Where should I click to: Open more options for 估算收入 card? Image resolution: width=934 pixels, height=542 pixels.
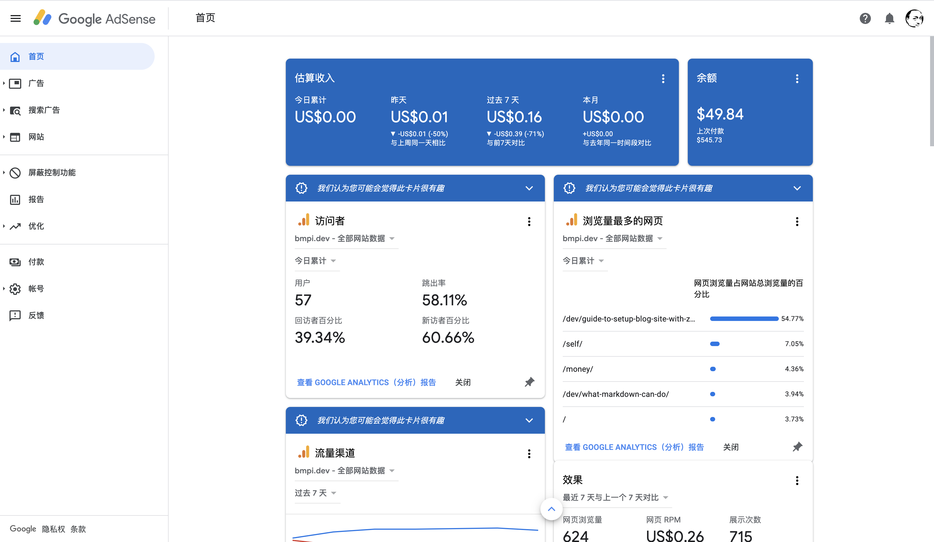tap(663, 78)
